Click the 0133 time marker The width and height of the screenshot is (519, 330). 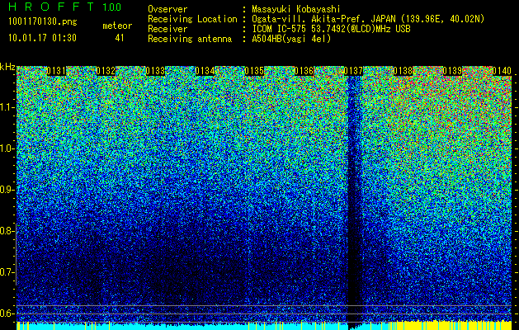pyautogui.click(x=155, y=71)
